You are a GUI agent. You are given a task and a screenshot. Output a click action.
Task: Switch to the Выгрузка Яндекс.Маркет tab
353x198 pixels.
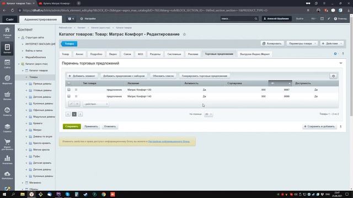255,54
